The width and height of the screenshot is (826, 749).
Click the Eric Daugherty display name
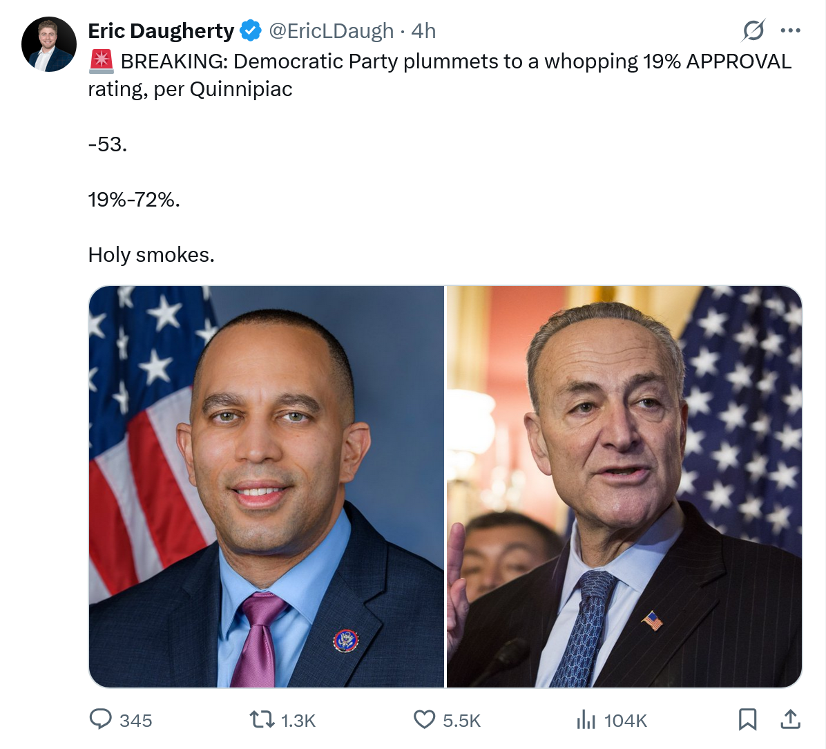161,31
